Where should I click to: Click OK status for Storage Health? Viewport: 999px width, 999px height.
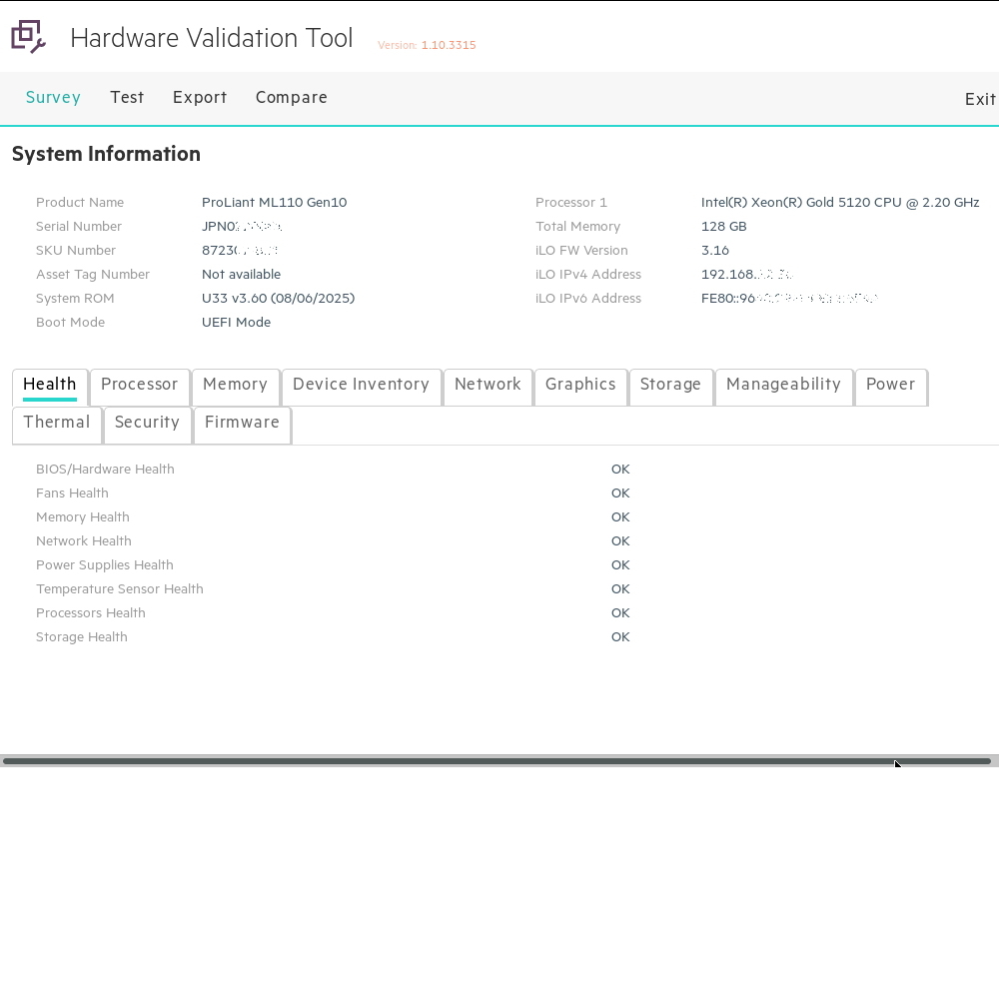point(620,637)
